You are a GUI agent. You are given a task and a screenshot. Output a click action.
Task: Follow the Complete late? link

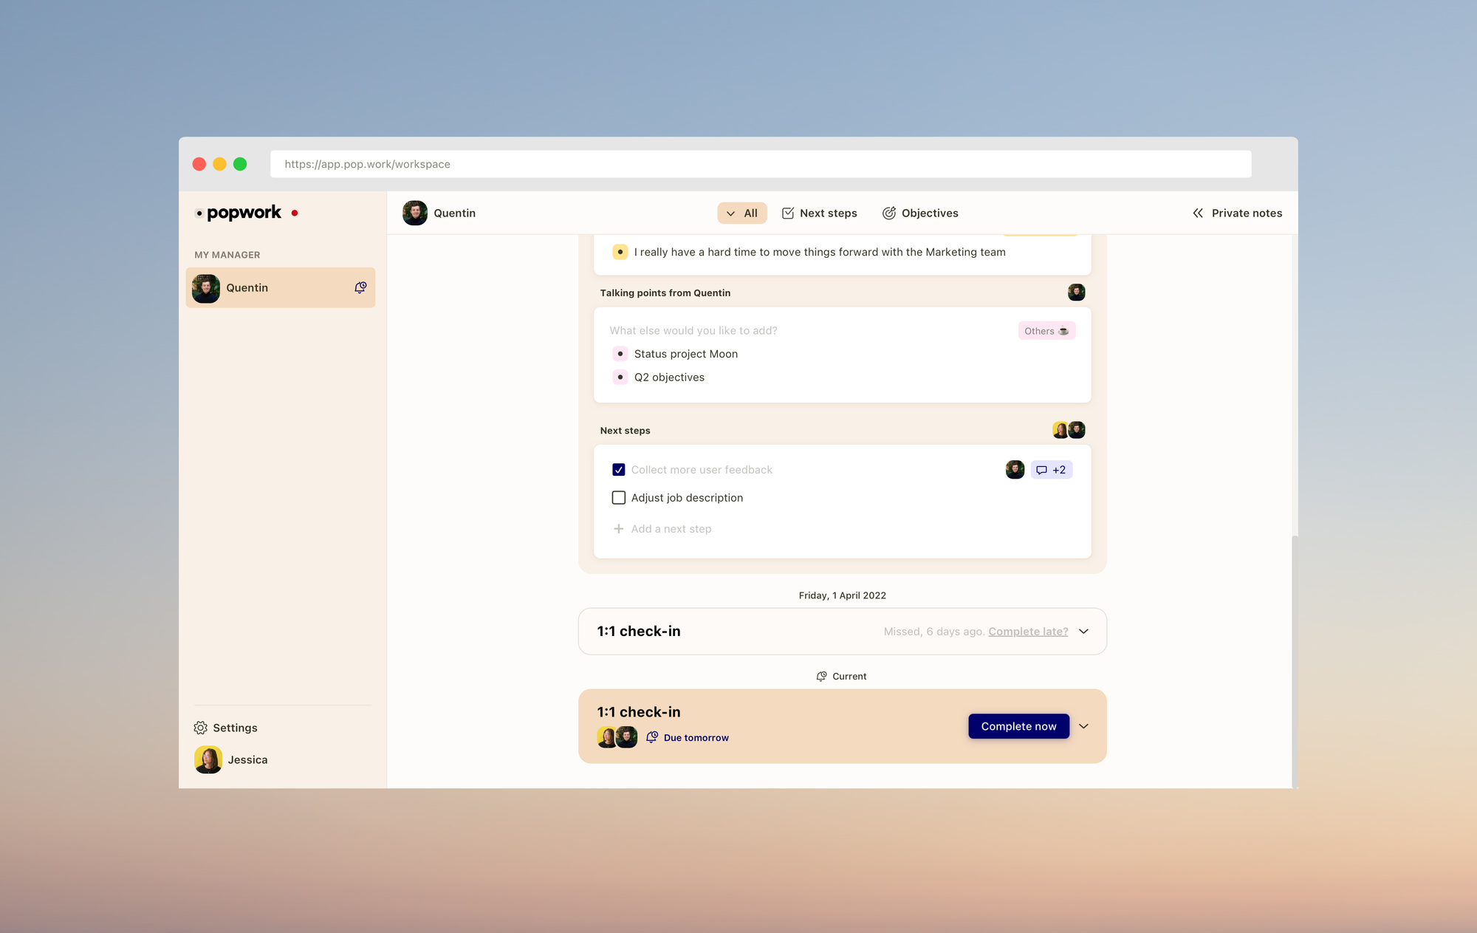pyautogui.click(x=1028, y=632)
